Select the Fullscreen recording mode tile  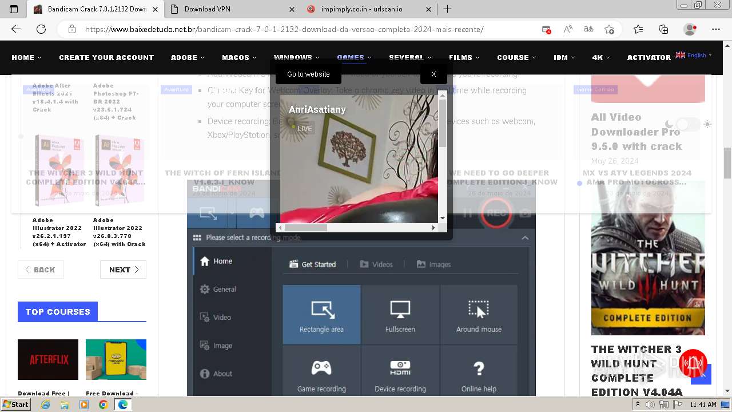click(x=400, y=314)
